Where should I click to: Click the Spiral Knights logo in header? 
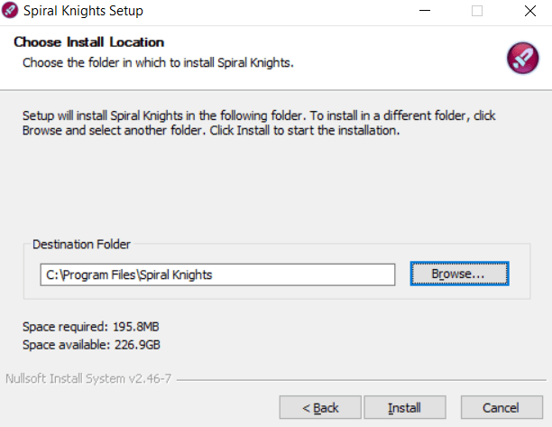click(522, 58)
